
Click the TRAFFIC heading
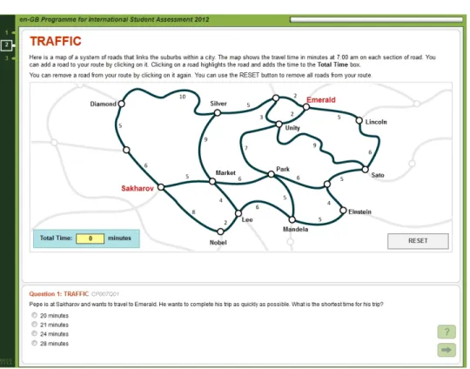pyautogui.click(x=56, y=42)
